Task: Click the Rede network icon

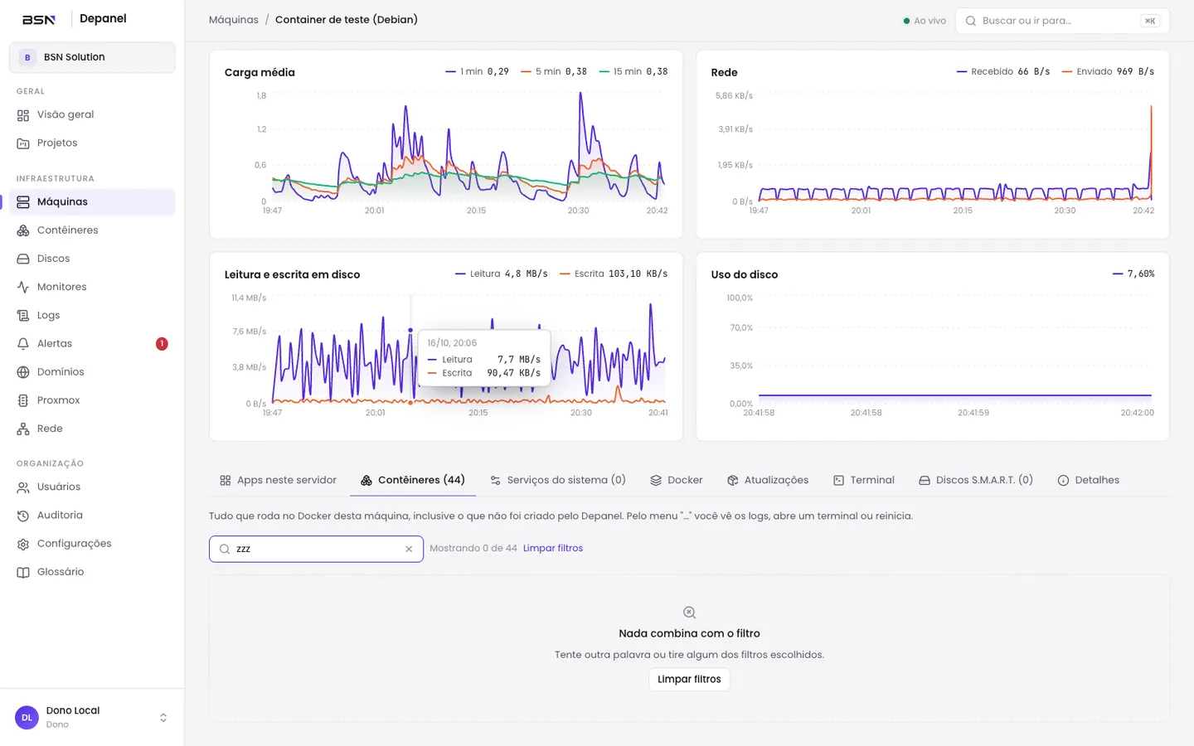Action: pyautogui.click(x=23, y=429)
